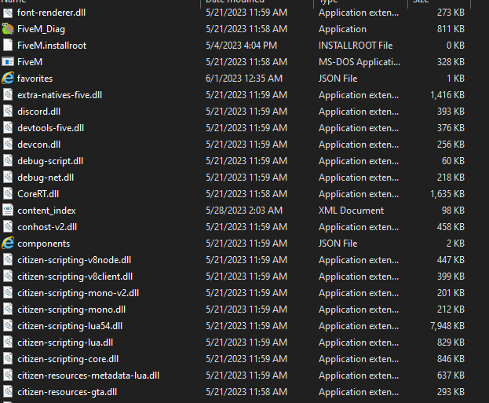Click the devcon.dll file name

pyautogui.click(x=38, y=145)
